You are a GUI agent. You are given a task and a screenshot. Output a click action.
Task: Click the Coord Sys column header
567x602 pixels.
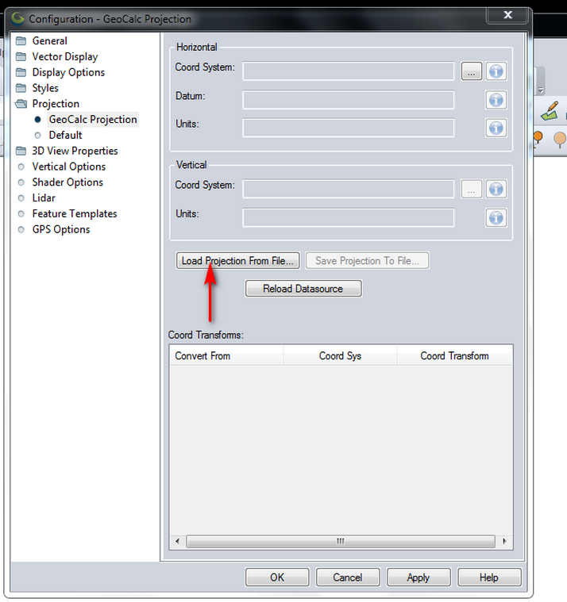[x=340, y=356]
